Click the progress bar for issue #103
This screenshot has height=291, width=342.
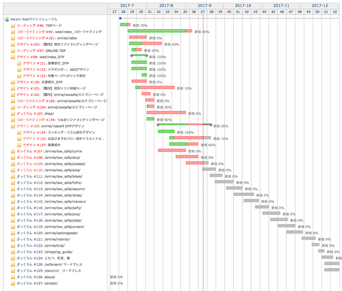(146, 43)
